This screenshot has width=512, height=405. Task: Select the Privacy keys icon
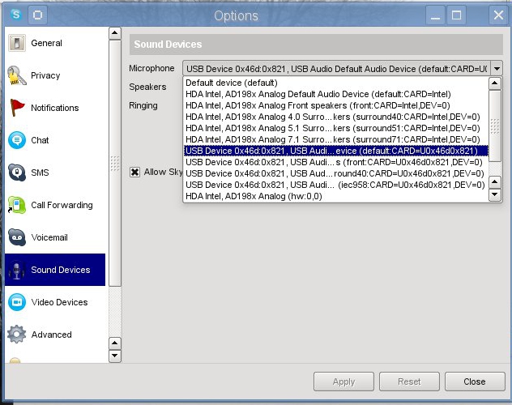(16, 75)
